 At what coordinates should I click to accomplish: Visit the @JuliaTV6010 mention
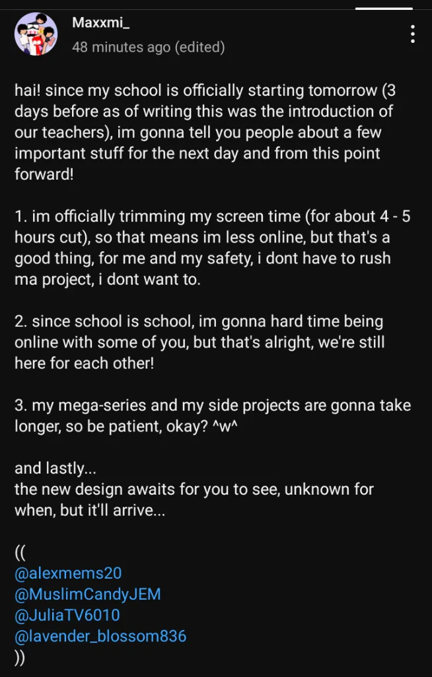[67, 616]
